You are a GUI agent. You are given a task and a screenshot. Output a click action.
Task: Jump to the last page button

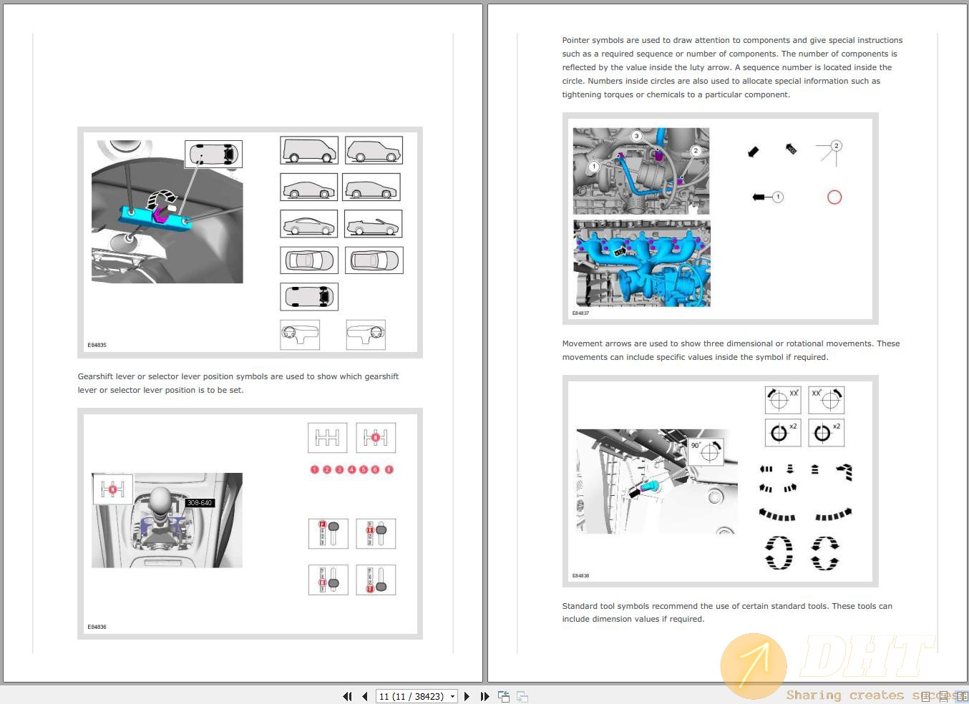coord(484,696)
